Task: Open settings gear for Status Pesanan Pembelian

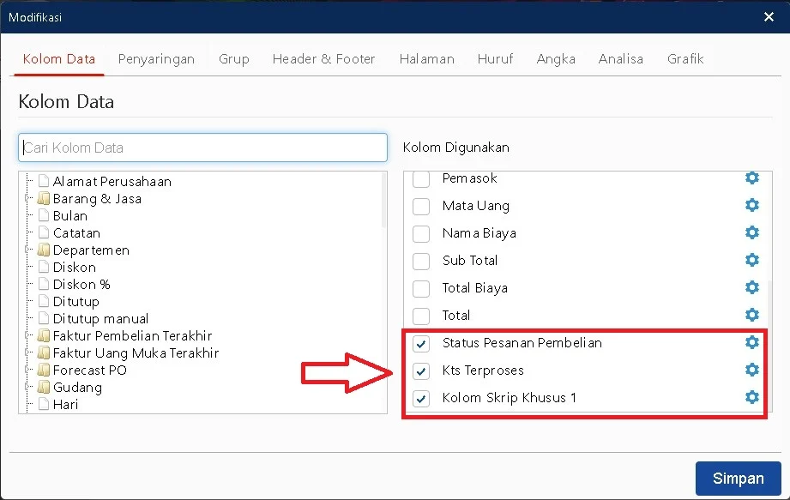Action: pos(751,342)
